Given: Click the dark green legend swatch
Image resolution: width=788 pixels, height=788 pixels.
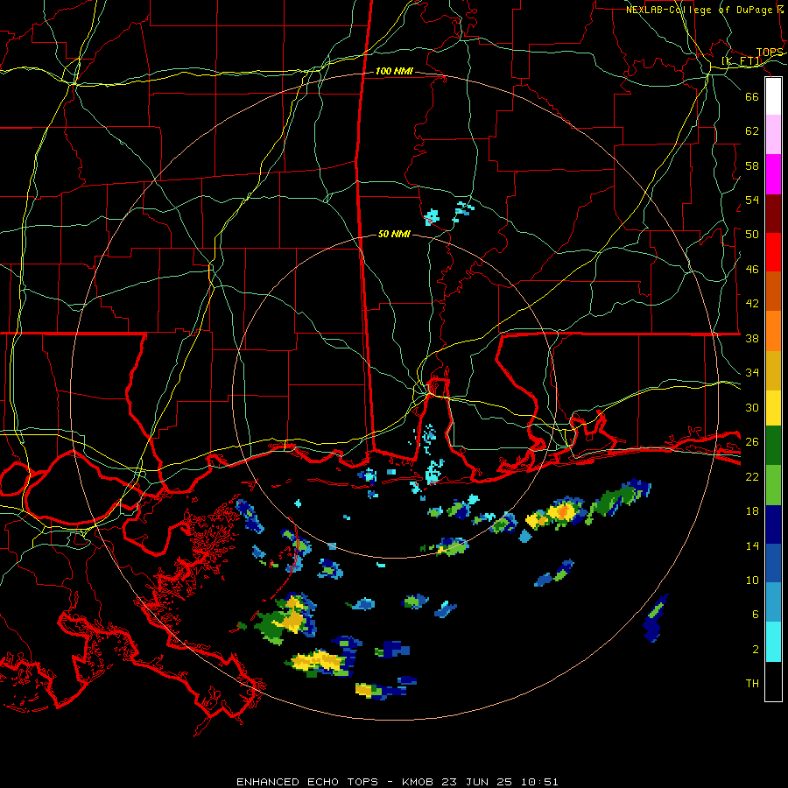Looking at the screenshot, I should [x=773, y=446].
